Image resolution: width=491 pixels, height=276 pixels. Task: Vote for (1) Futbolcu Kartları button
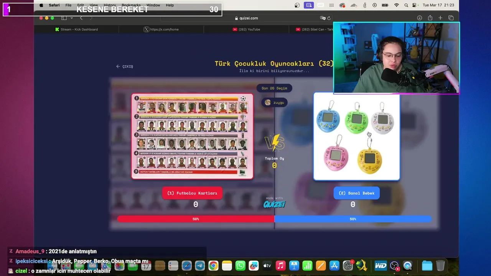(192, 193)
